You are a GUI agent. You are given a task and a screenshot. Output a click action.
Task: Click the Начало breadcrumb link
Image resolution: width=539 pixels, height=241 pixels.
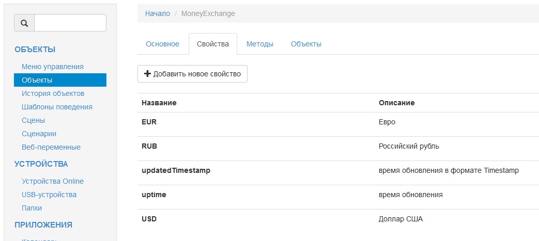click(157, 13)
